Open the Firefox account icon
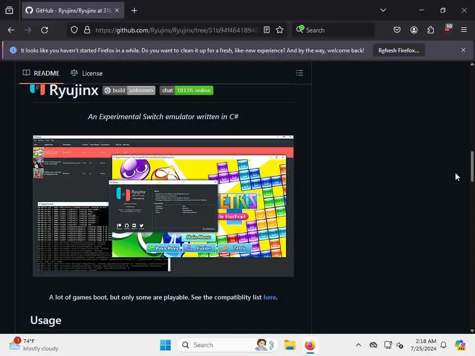 pos(414,30)
